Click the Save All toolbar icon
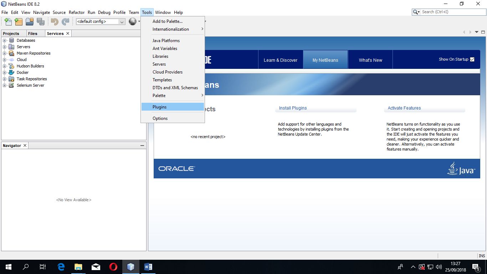This screenshot has width=487, height=274. tap(40, 21)
